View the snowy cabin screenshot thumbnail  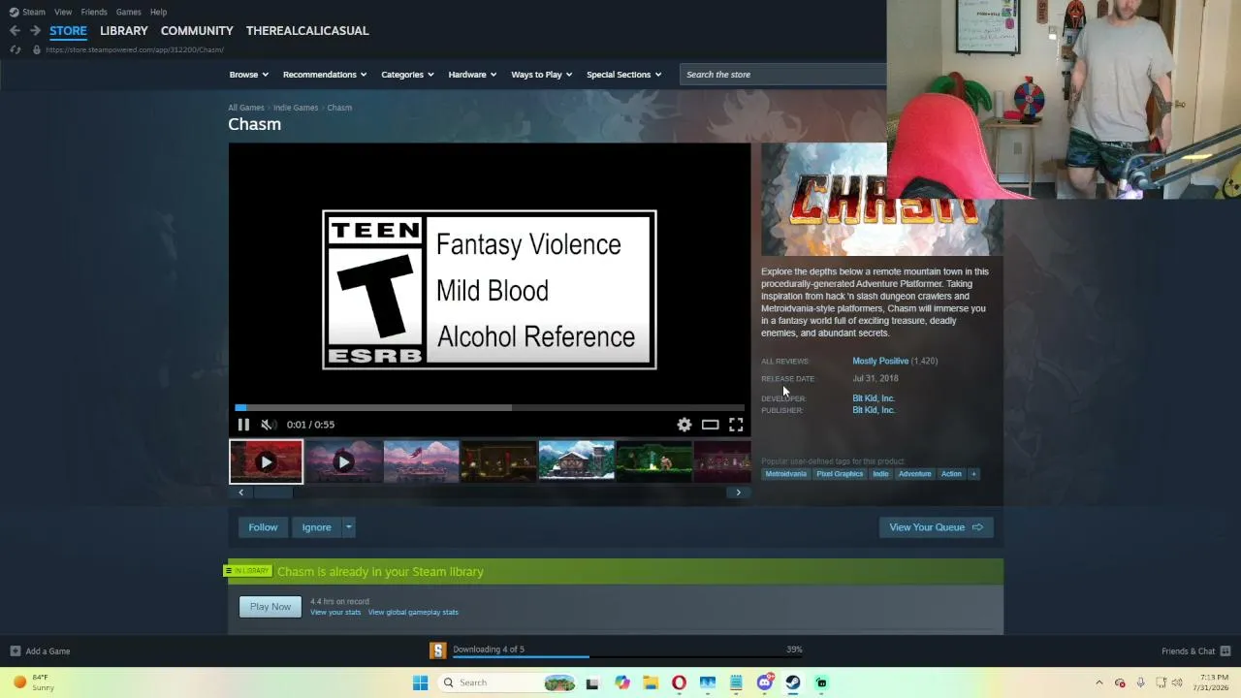tap(576, 461)
